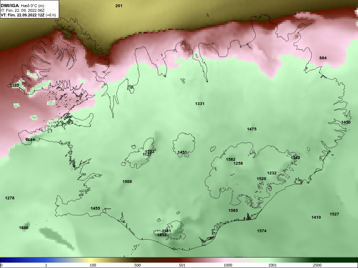The height and width of the screenshot is (268, 358).
Task: Click the map value 1278
Action: [x=10, y=198]
